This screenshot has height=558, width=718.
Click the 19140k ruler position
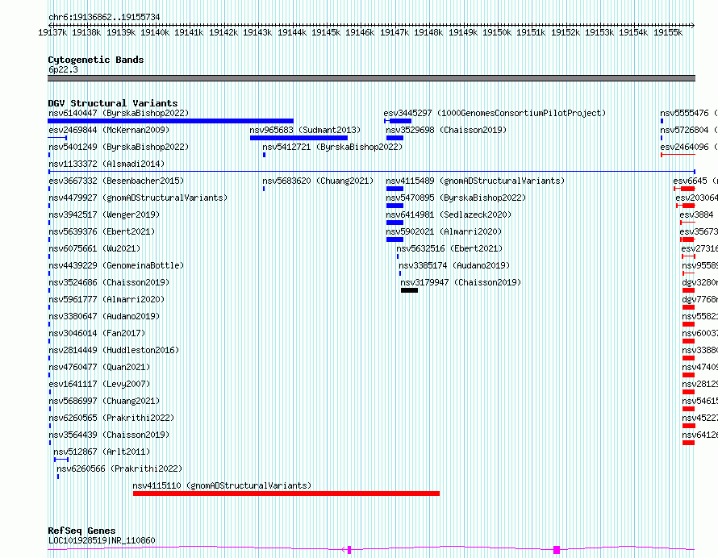point(155,32)
